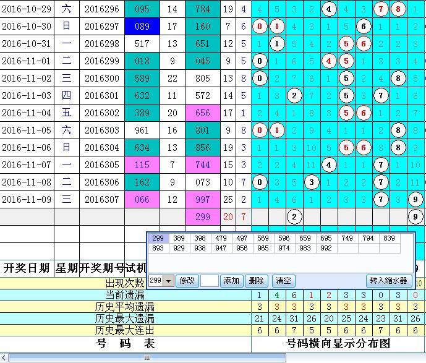Click circled 3 in row 2016306

(x=312, y=182)
